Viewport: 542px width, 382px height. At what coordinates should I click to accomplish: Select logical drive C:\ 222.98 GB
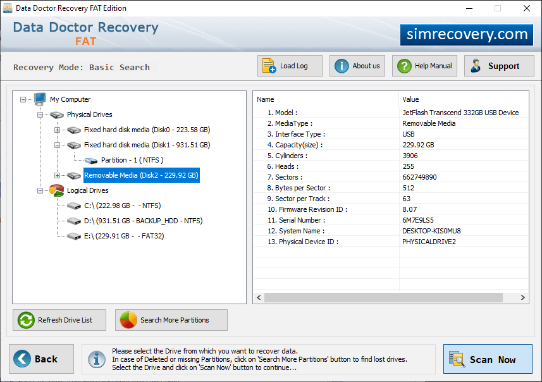pyautogui.click(x=122, y=206)
